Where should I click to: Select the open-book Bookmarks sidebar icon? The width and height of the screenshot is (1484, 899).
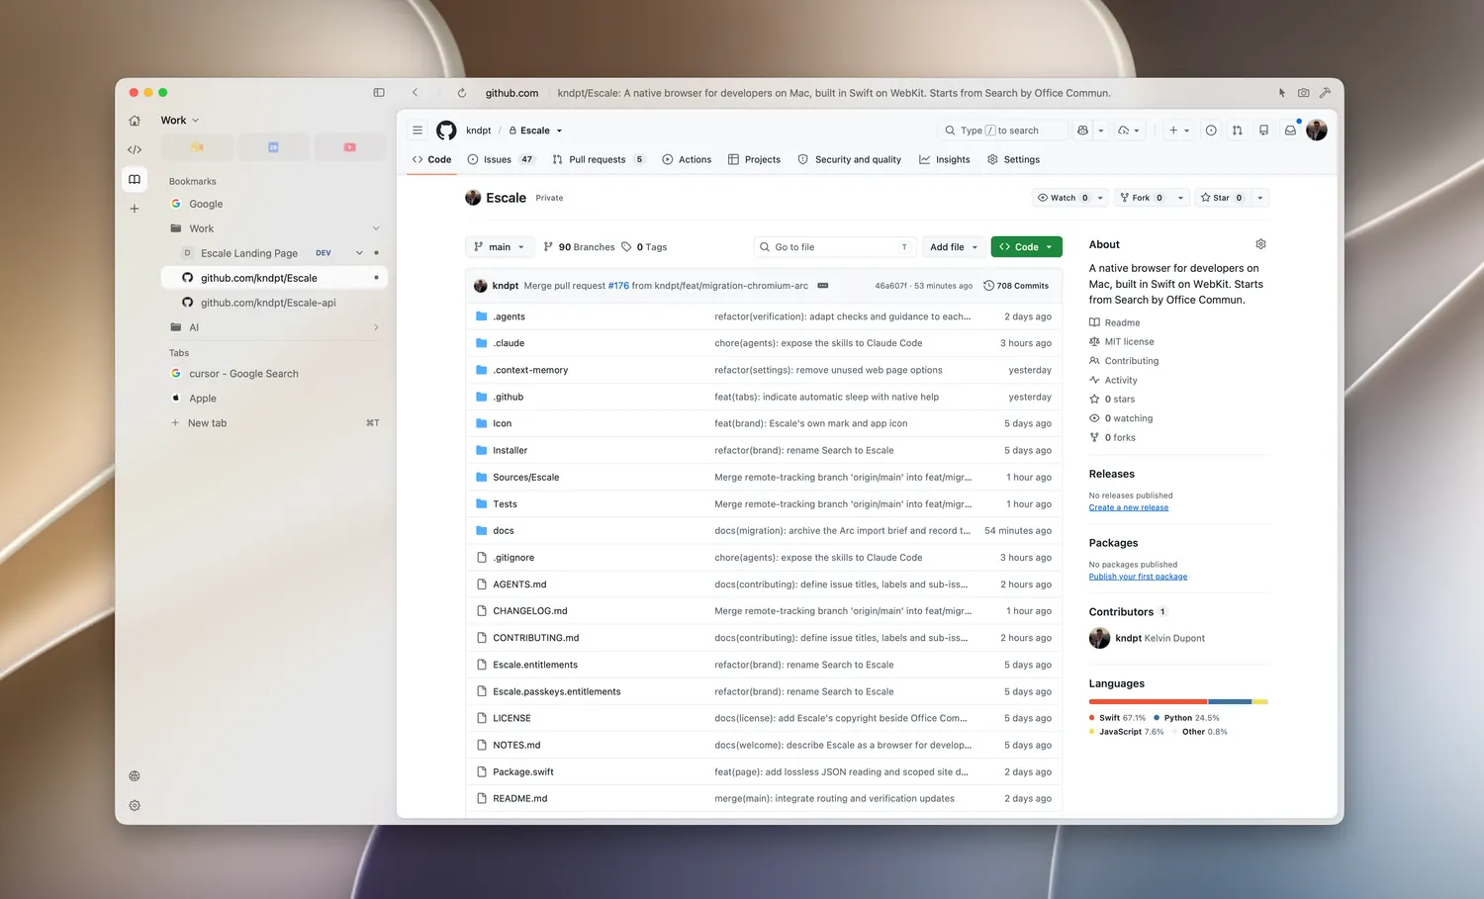[135, 179]
